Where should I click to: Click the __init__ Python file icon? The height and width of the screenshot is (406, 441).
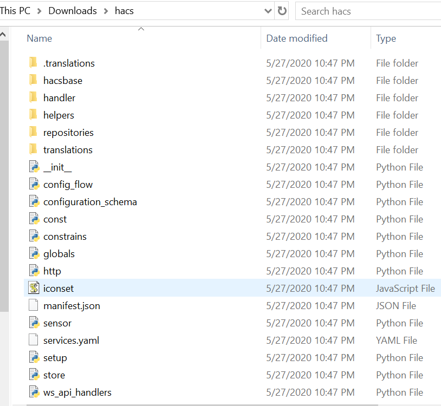(x=34, y=167)
